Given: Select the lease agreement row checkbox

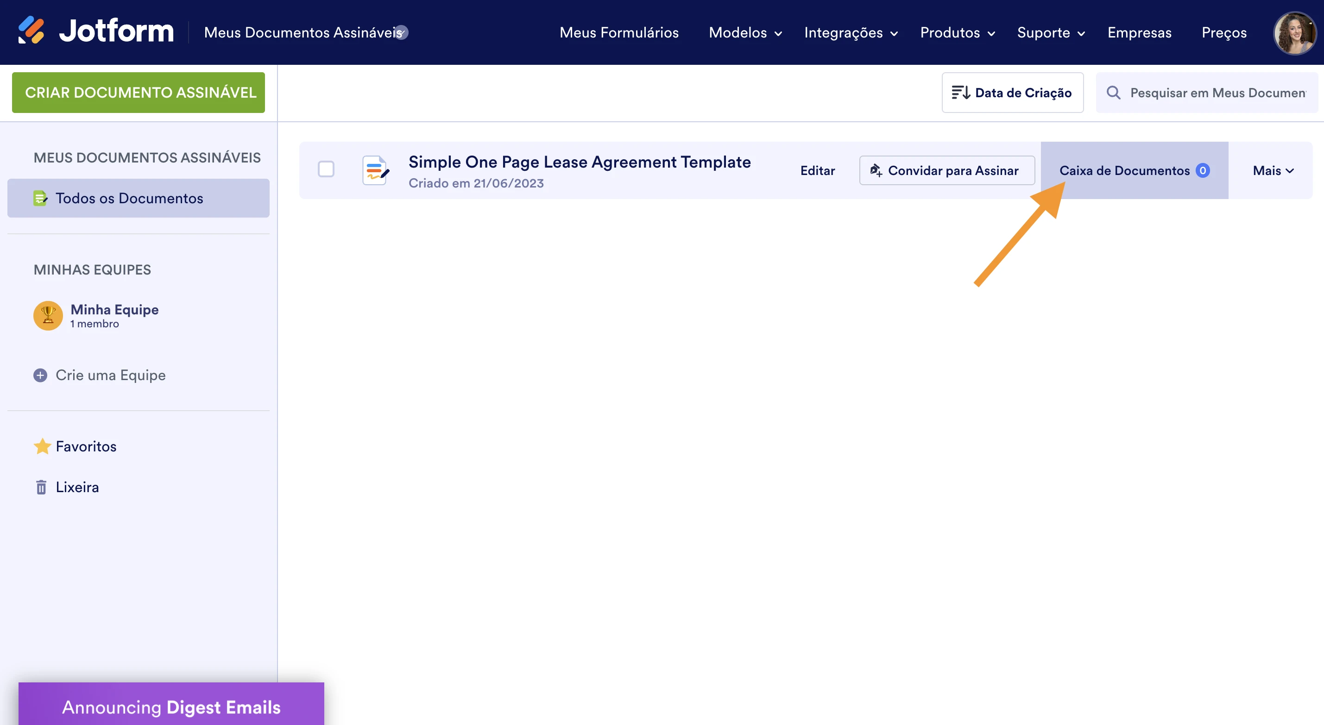Looking at the screenshot, I should coord(326,169).
